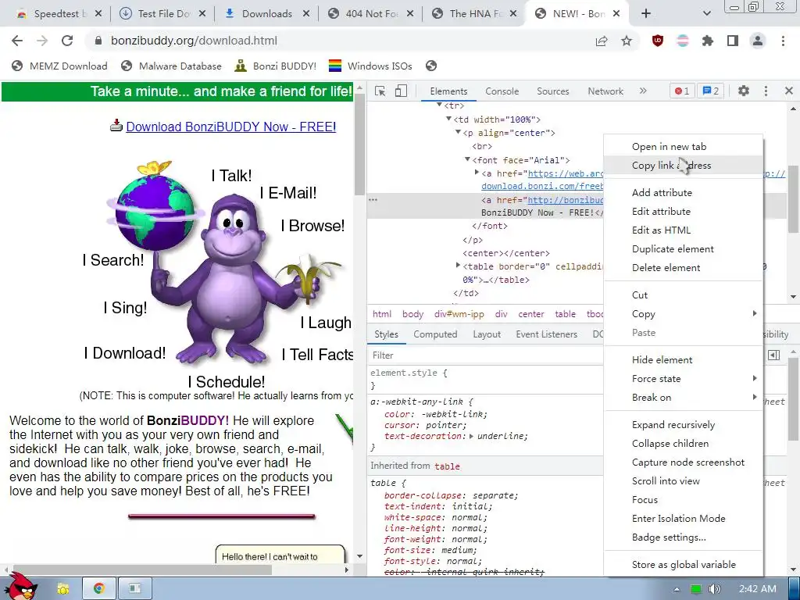The height and width of the screenshot is (600, 800).
Task: Open Malware Database bookmark
Action: [171, 66]
